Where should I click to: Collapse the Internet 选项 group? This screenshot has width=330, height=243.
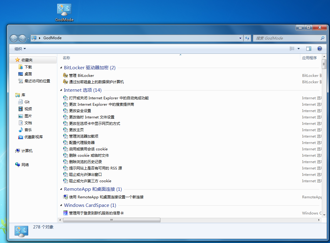point(61,90)
